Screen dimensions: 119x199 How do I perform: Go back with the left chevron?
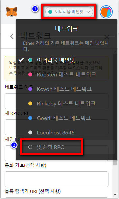12,37
